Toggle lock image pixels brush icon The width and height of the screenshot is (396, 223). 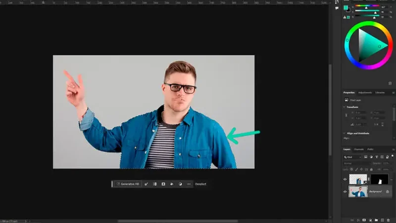[x=356, y=169]
